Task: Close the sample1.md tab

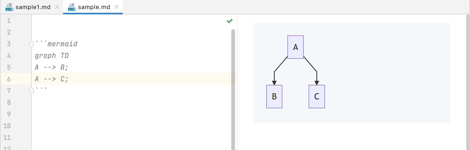Action: [57, 7]
